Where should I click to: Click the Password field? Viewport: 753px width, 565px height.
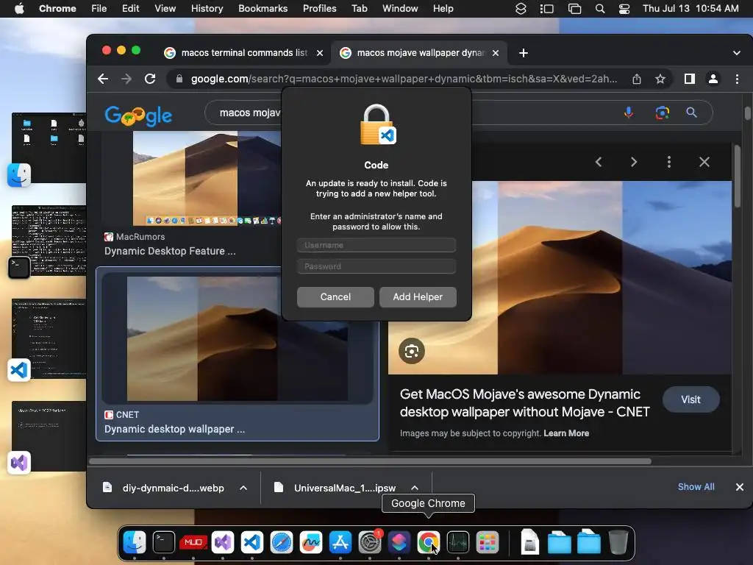pyautogui.click(x=376, y=266)
